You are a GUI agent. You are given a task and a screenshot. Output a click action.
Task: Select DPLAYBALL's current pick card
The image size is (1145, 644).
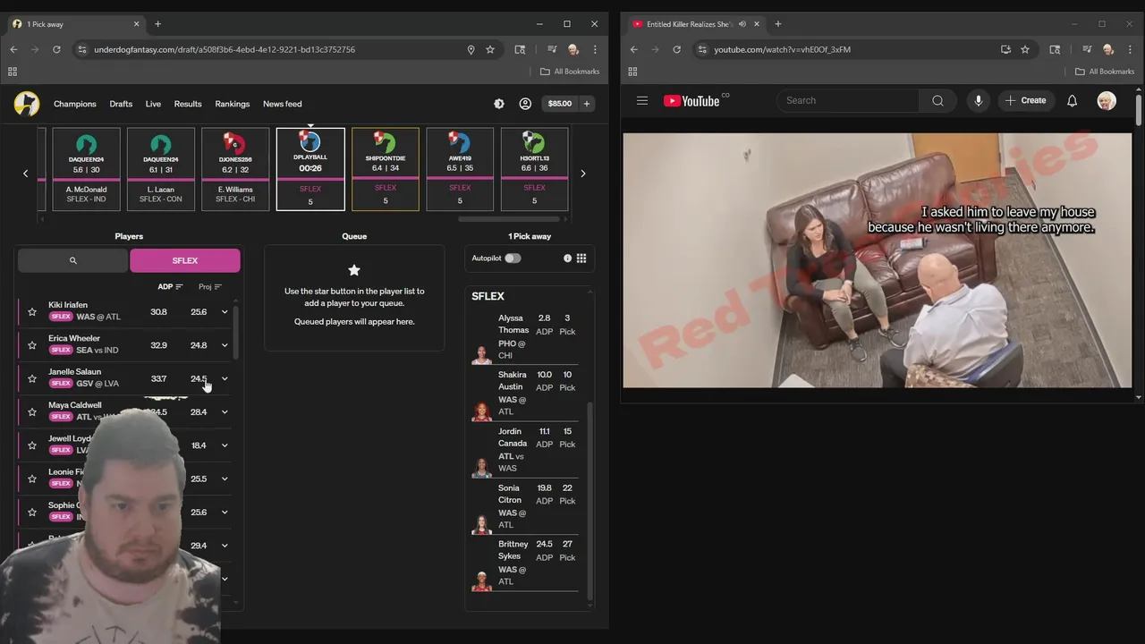tap(310, 169)
